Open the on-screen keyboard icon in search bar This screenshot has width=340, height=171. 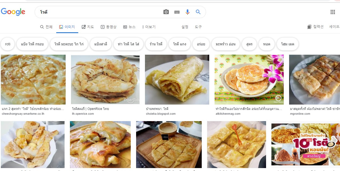tap(177, 12)
